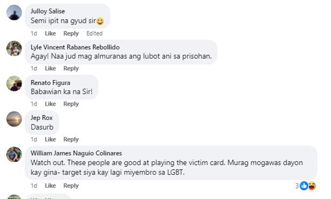The height and width of the screenshot is (199, 331).
Task: View William James Naguio Colinares' avatar
Action: click(x=14, y=154)
